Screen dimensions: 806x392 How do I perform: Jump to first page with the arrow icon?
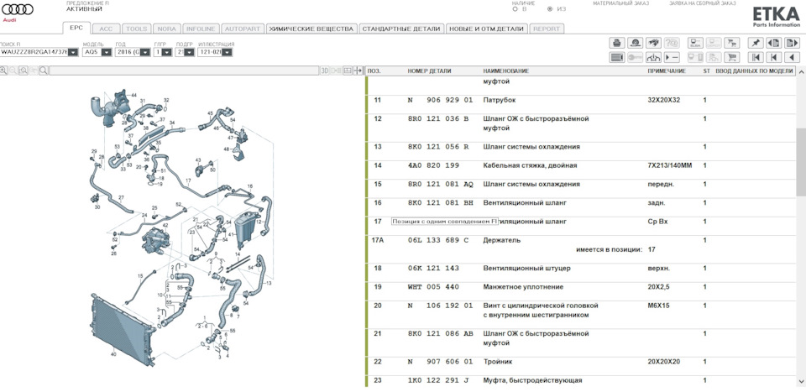point(756,57)
